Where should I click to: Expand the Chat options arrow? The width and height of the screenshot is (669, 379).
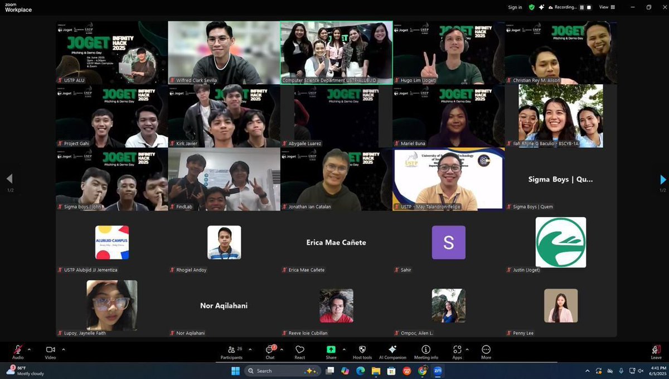click(282, 349)
